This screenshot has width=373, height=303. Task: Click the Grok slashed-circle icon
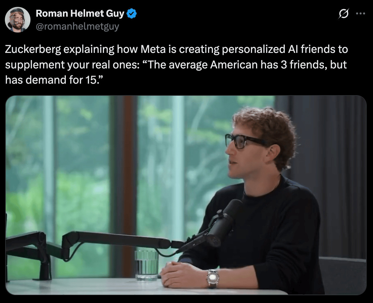click(x=343, y=14)
